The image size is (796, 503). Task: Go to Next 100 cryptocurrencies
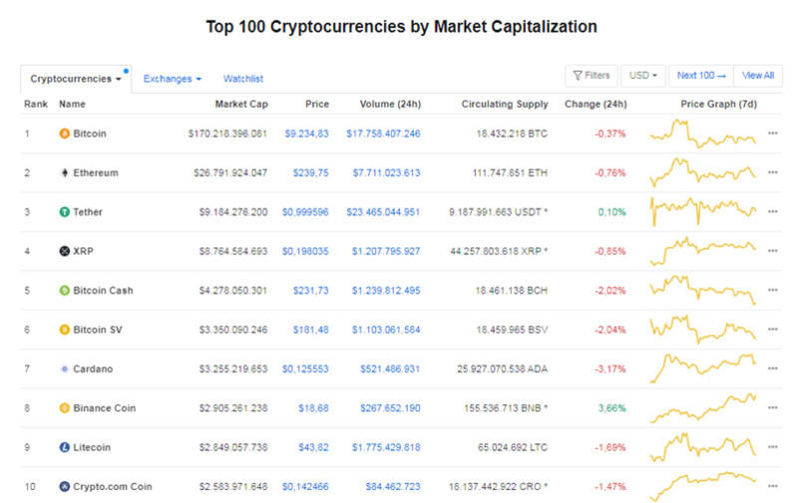point(701,76)
